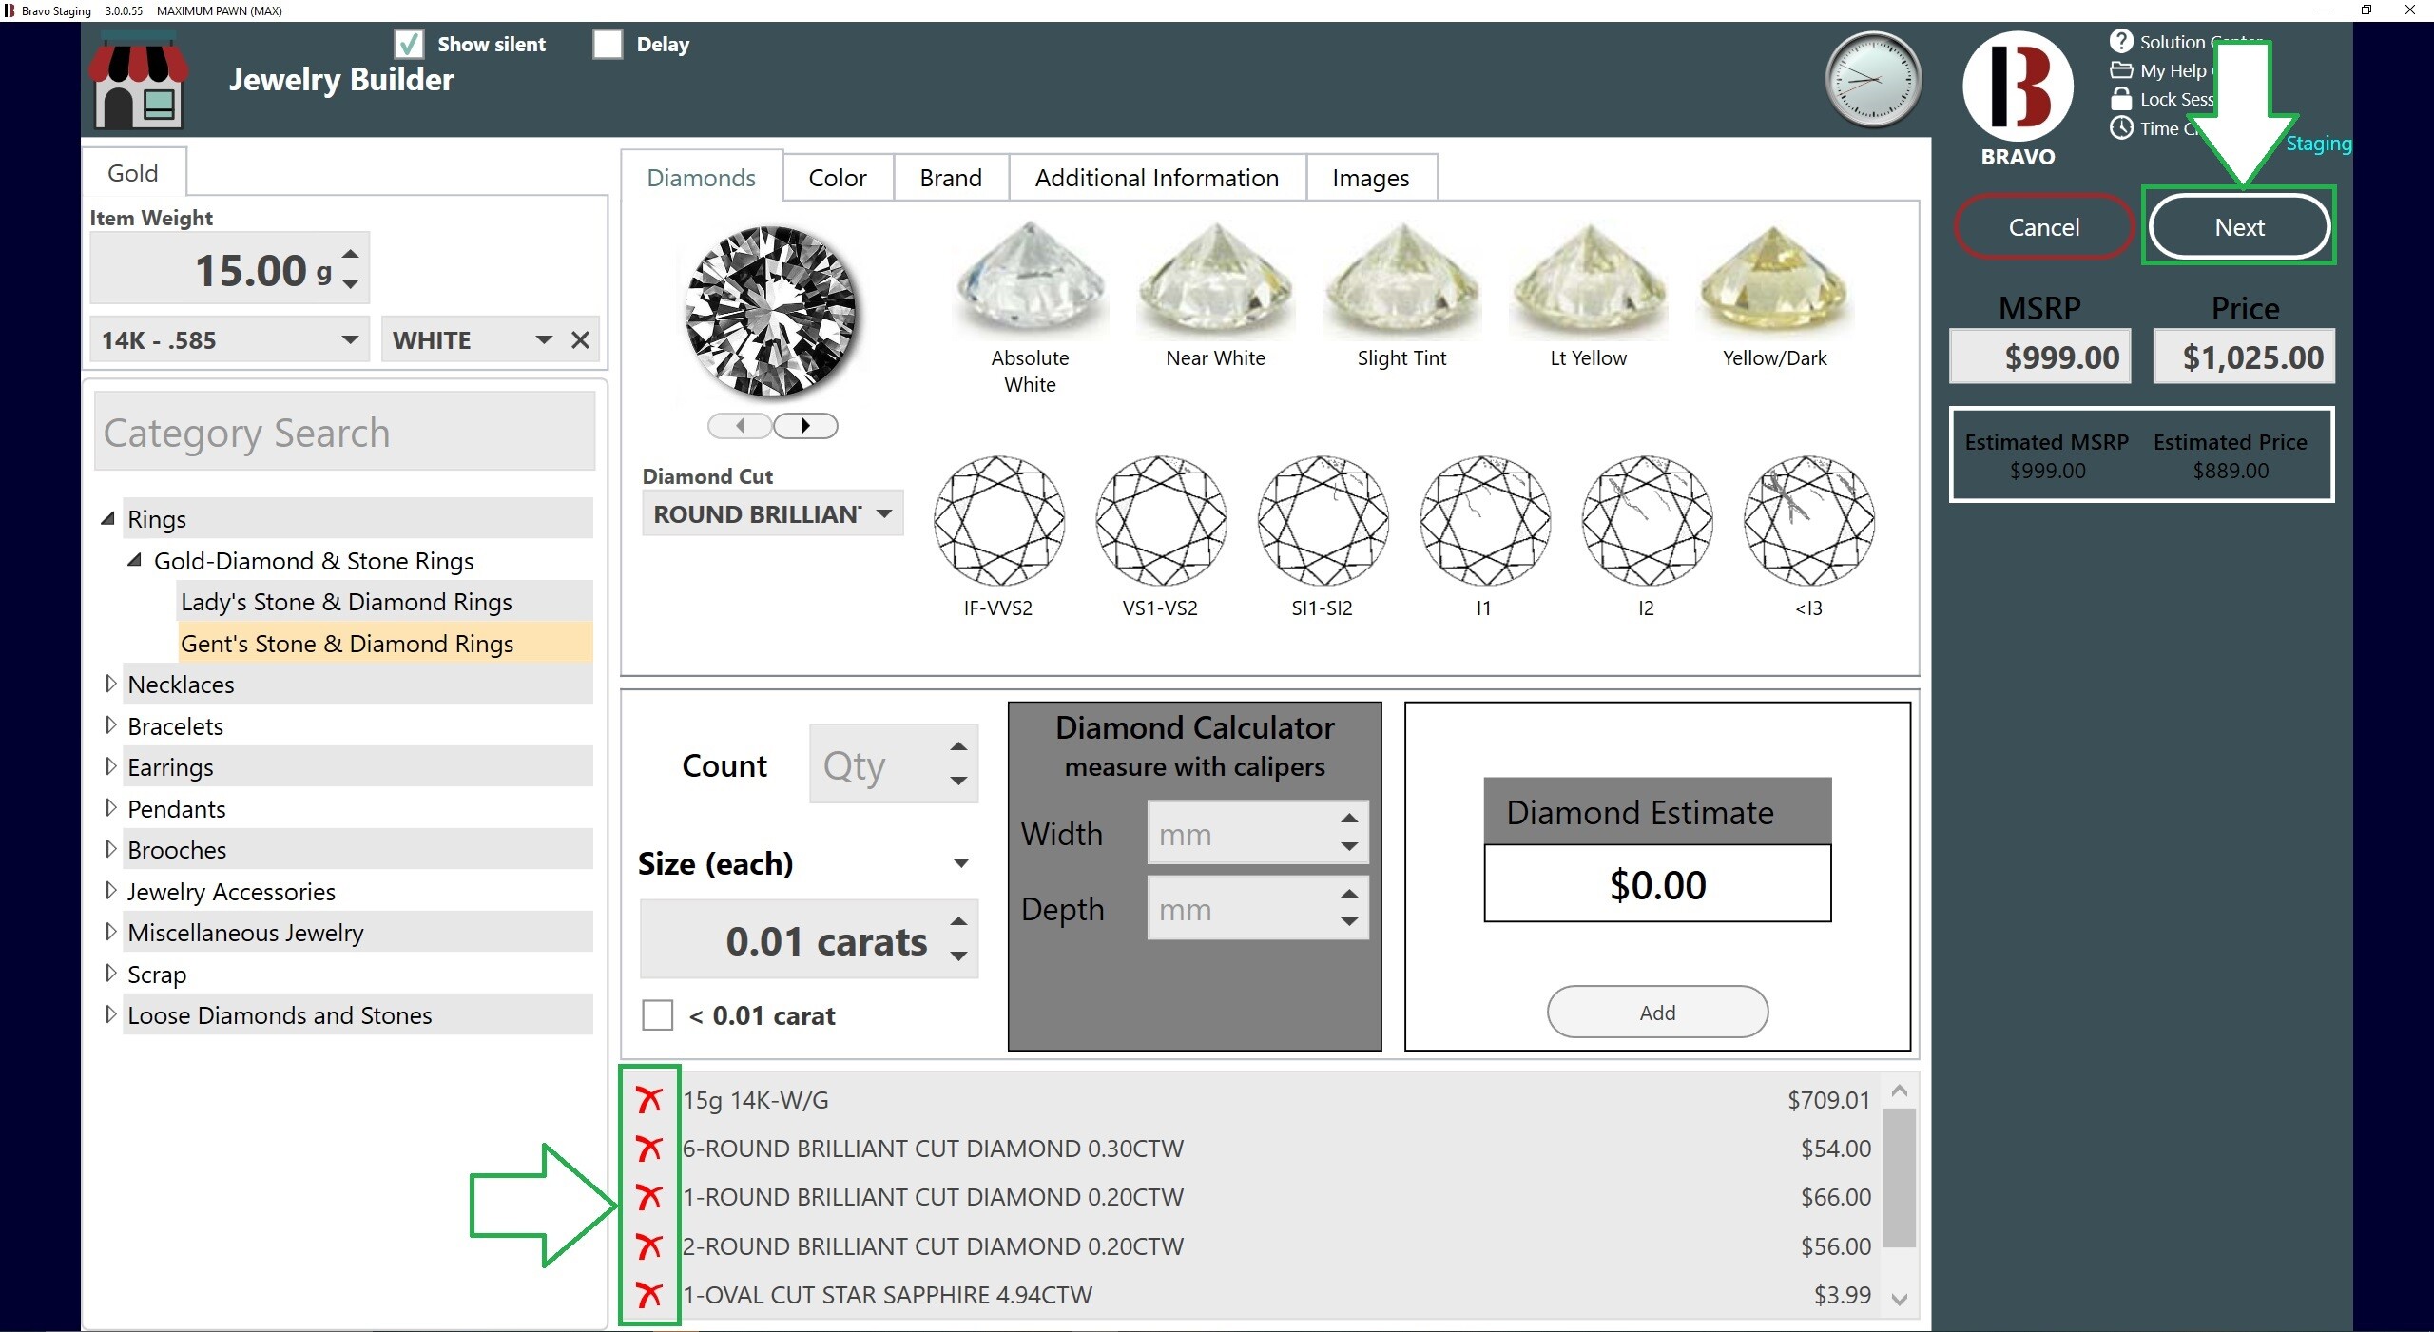Expand the Bracelets category
Screen dimensions: 2434x1332
click(x=110, y=725)
